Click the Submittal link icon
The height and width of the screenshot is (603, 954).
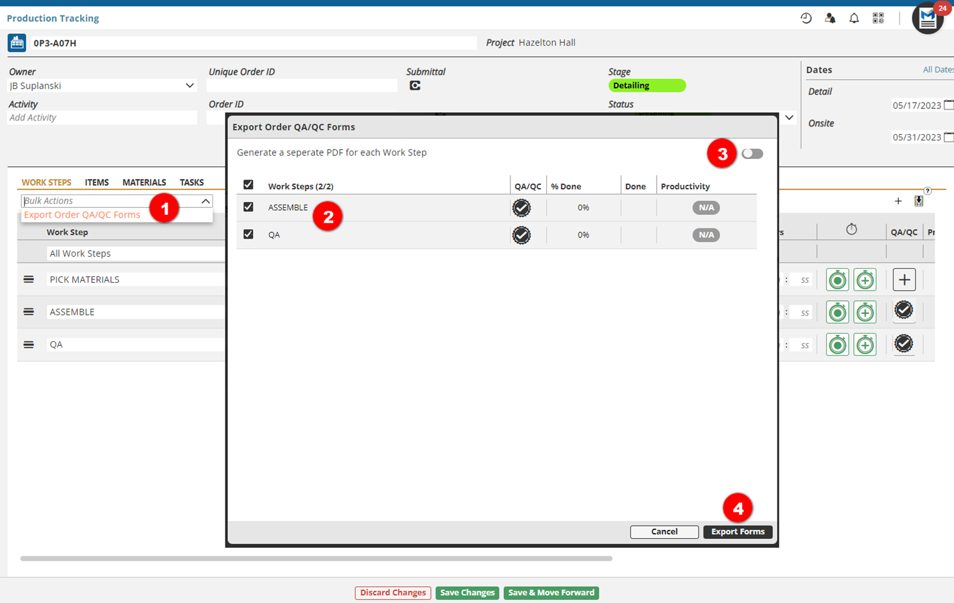tap(415, 86)
